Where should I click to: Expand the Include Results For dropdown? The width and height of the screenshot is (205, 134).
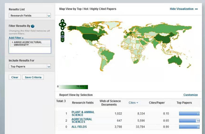pos(30,66)
